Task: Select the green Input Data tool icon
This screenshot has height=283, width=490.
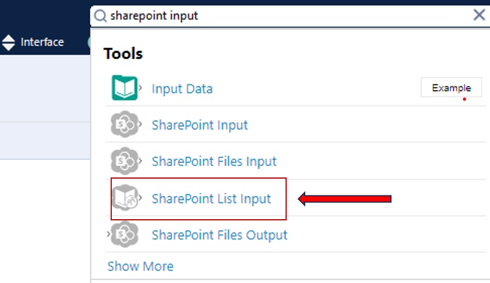Action: pos(125,88)
